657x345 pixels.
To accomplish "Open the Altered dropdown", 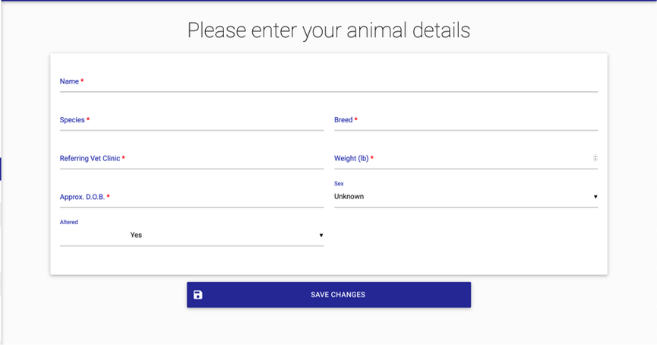I will click(191, 236).
